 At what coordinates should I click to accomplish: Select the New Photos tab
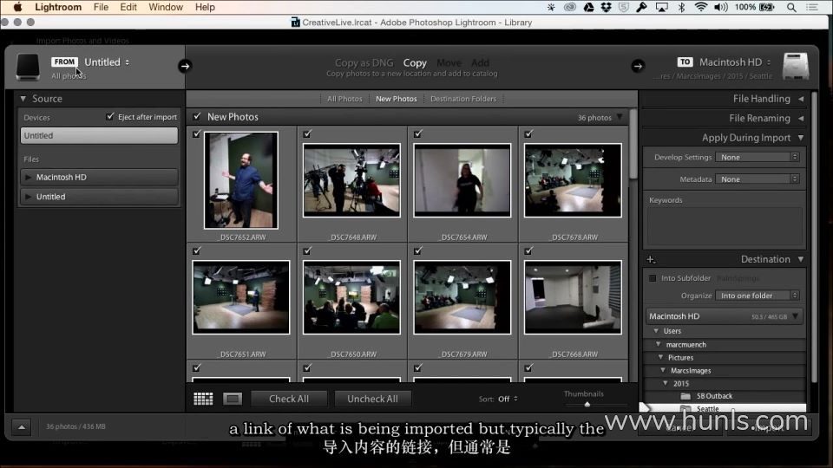pyautogui.click(x=397, y=99)
